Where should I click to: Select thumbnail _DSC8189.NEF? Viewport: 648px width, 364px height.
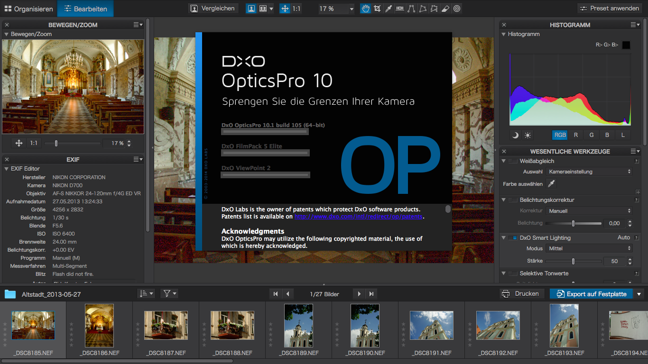point(299,330)
